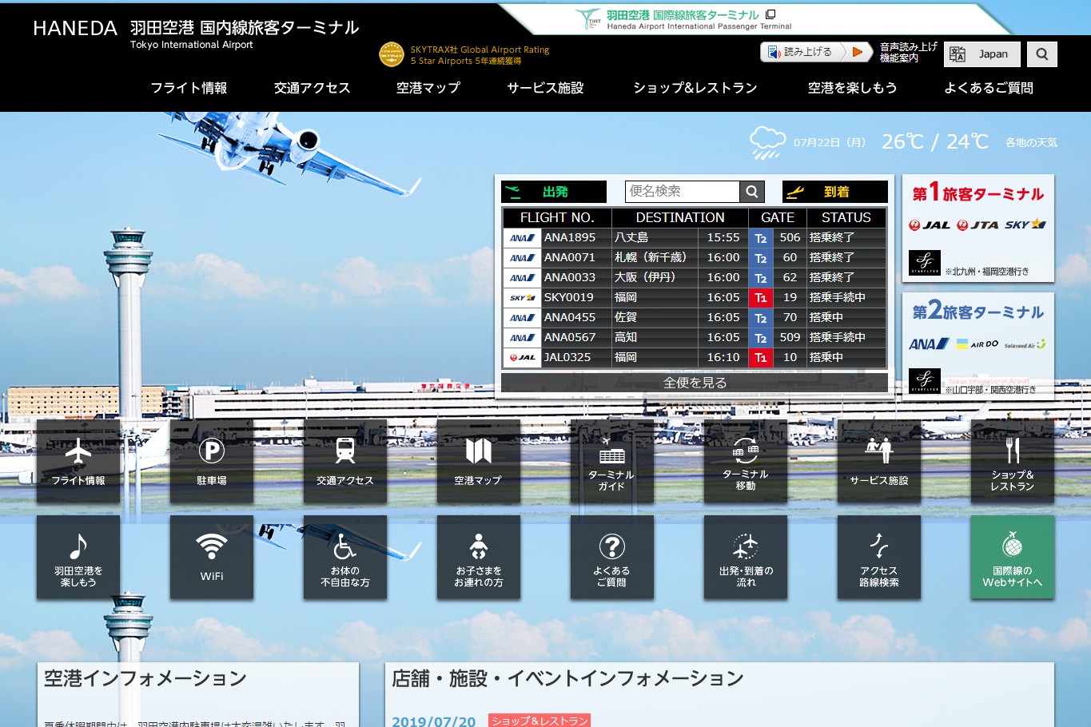Open the ショップ&レストラン navigation menu
The width and height of the screenshot is (1091, 727).
695,88
